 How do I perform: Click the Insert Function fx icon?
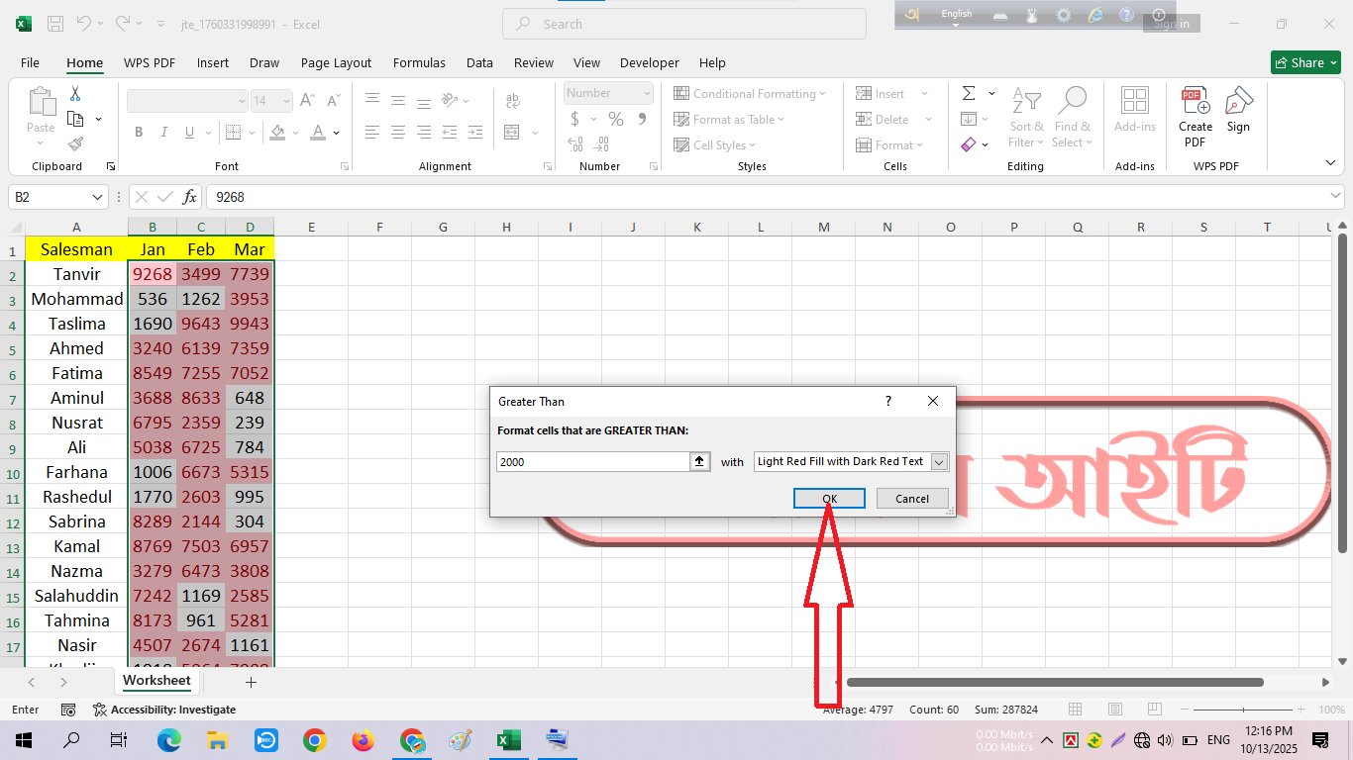[x=190, y=197]
